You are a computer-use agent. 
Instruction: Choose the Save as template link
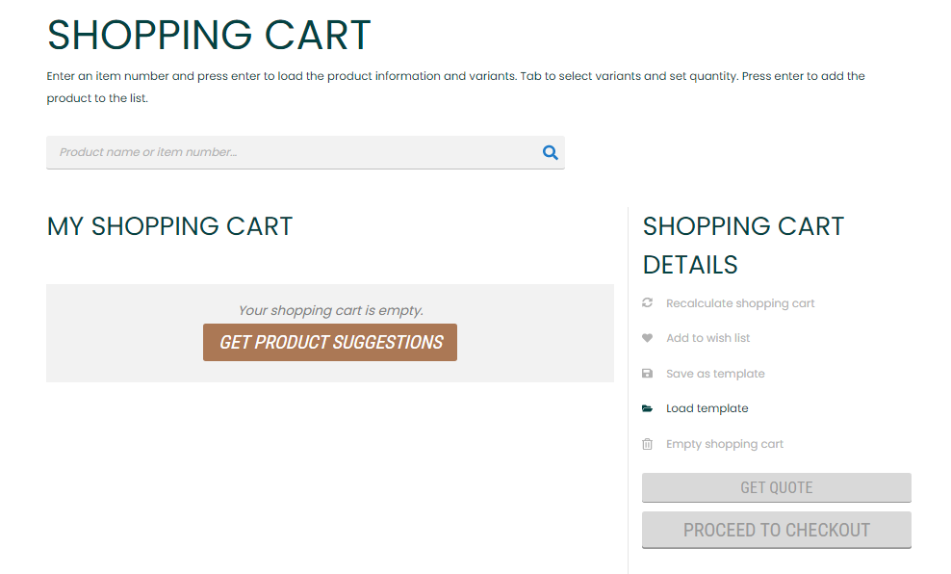click(715, 374)
